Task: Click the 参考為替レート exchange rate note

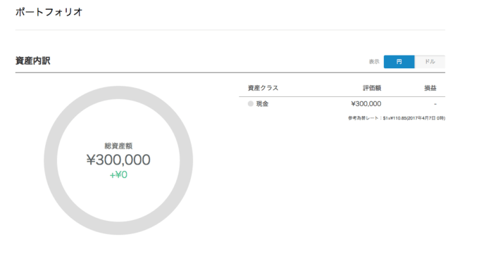Action: (x=396, y=117)
